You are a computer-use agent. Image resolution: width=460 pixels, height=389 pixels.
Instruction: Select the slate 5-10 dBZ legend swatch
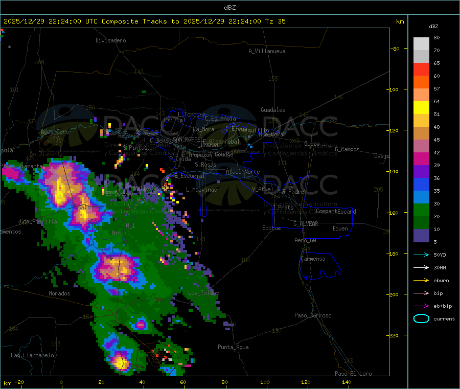[x=421, y=236]
